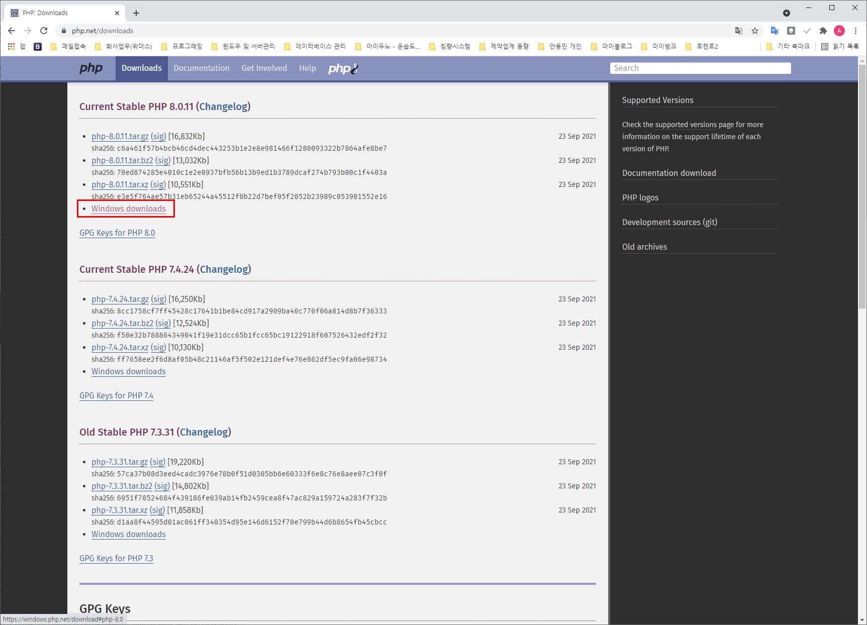The height and width of the screenshot is (625, 867).
Task: Open the 프로그래밍 bookmark folder
Action: (x=182, y=46)
